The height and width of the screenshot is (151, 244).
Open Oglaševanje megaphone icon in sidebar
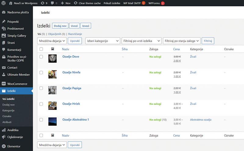(x=4, y=137)
